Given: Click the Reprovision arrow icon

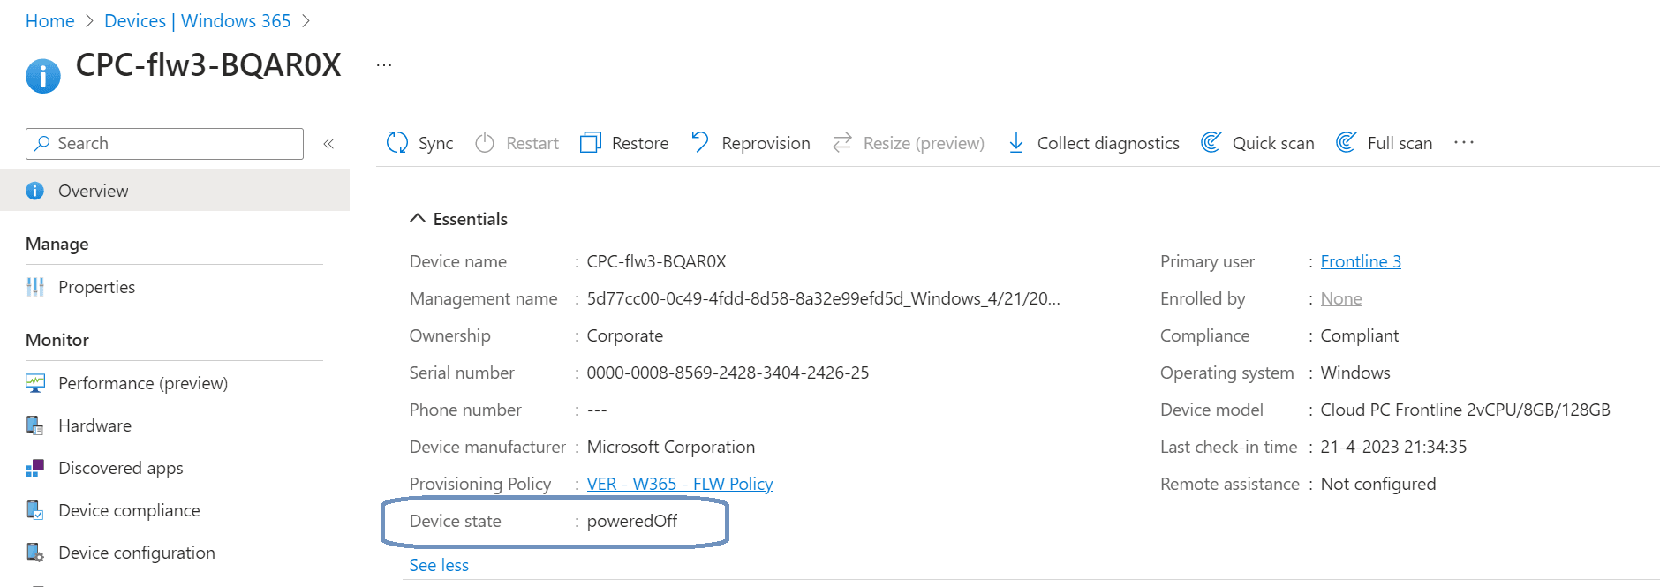Looking at the screenshot, I should coord(700,142).
